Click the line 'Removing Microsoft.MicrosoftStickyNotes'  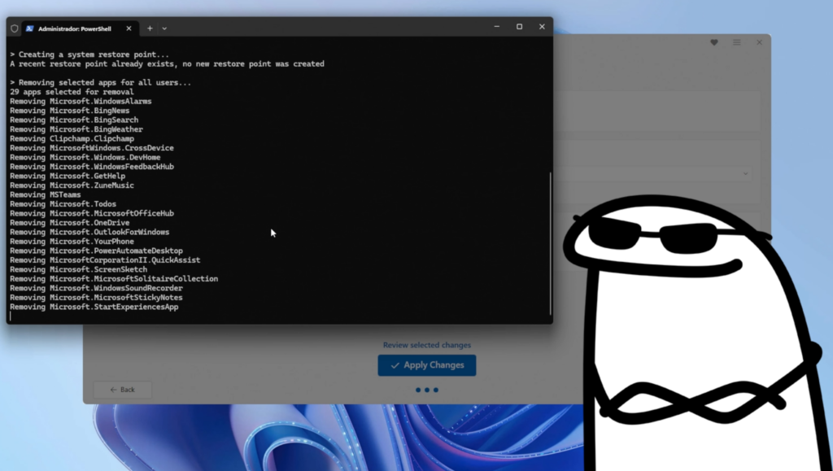[96, 298]
